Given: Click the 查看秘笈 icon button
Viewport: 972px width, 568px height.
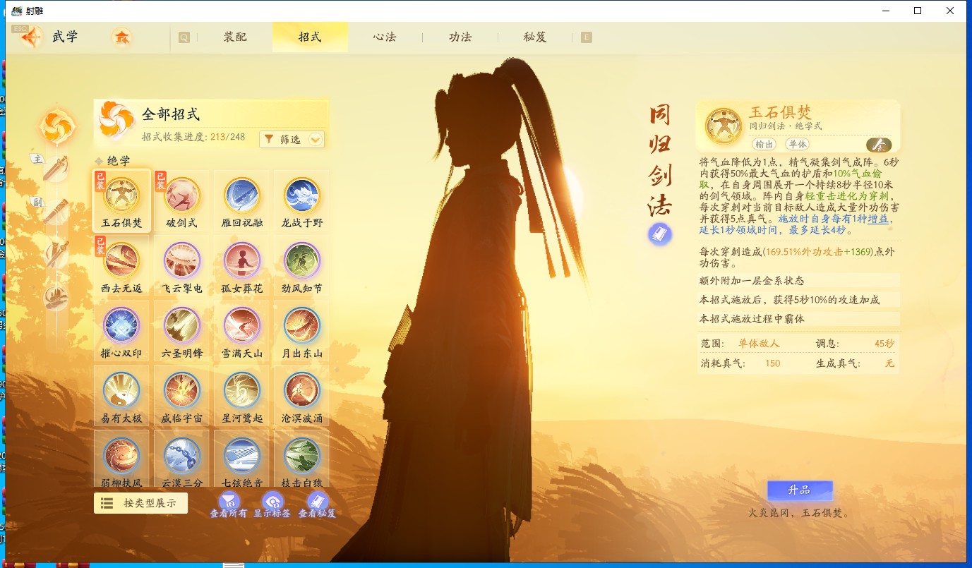Looking at the screenshot, I should (317, 504).
